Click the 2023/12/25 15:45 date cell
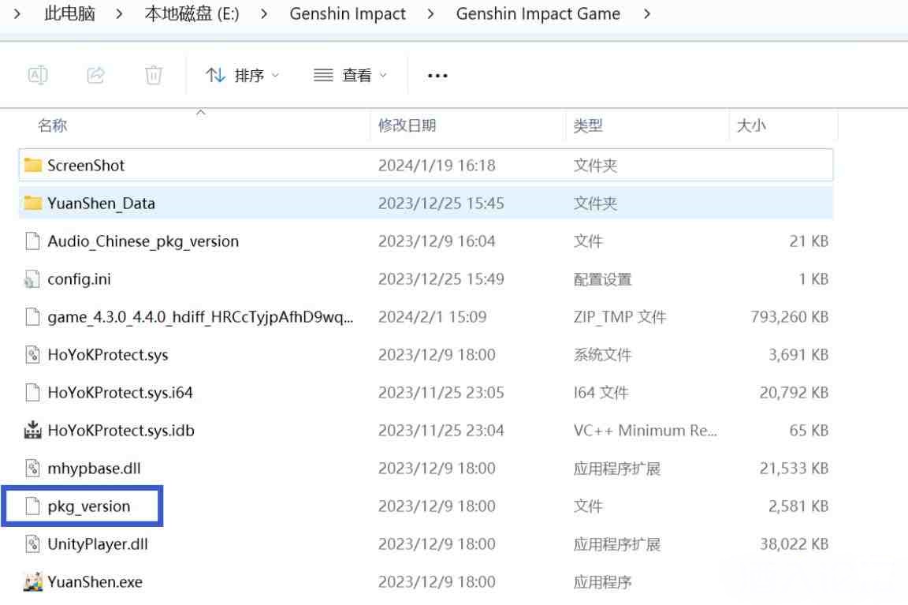 tap(441, 204)
